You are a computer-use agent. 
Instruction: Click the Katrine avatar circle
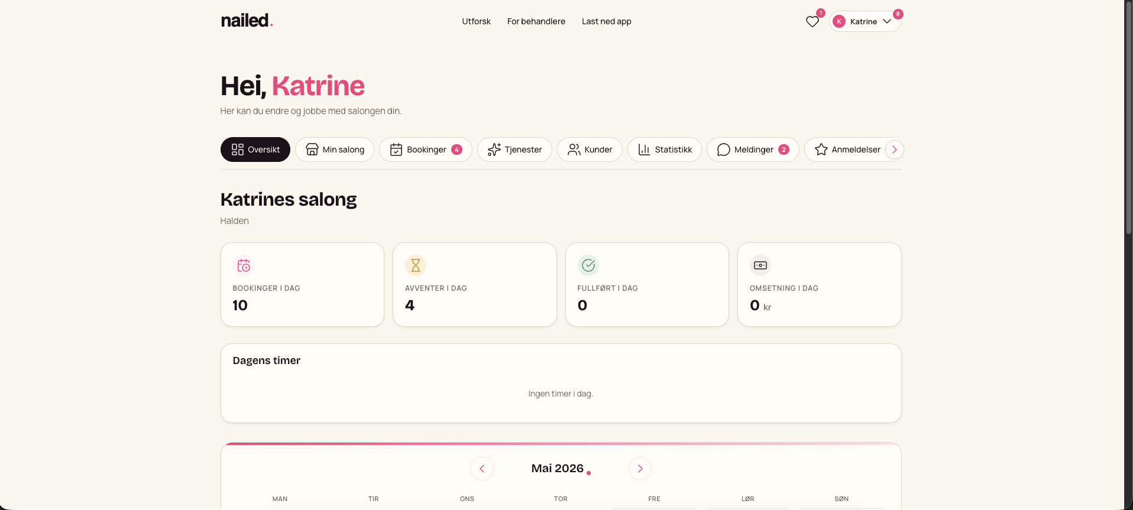point(839,21)
